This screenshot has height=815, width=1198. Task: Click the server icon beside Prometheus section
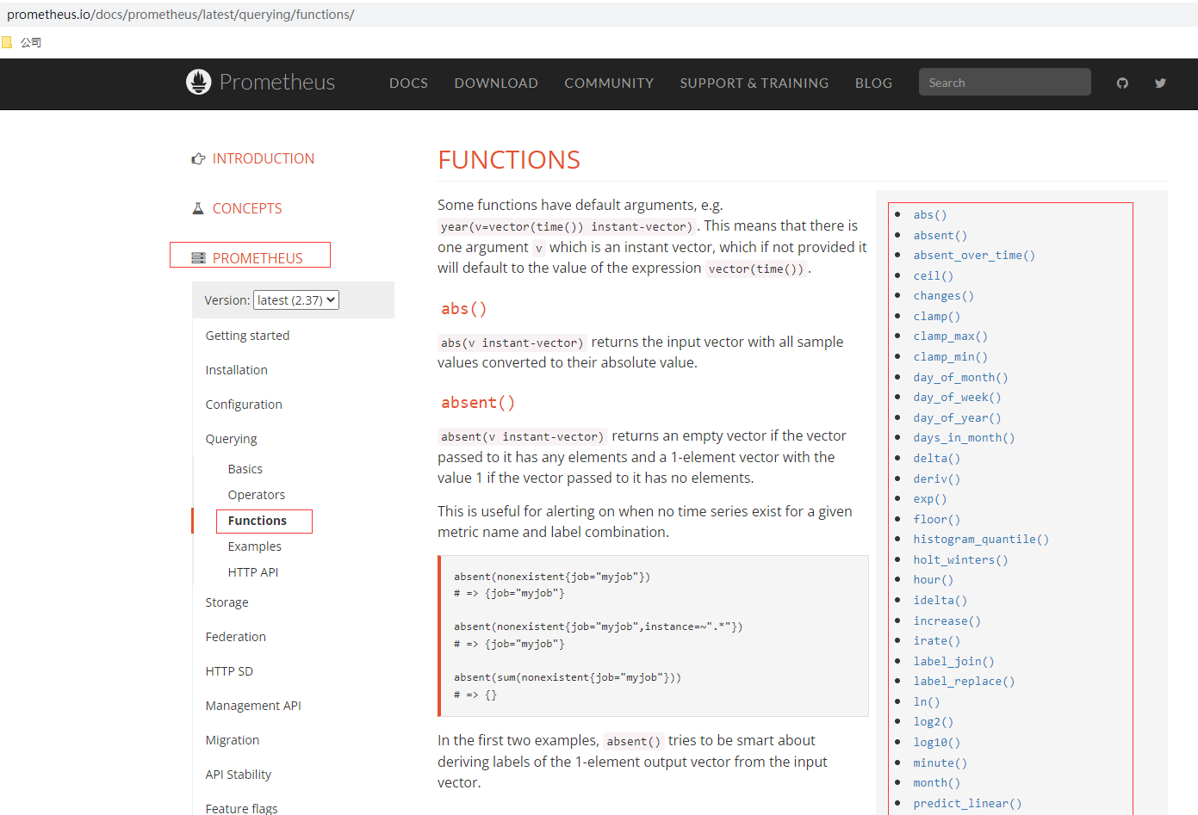pos(198,258)
